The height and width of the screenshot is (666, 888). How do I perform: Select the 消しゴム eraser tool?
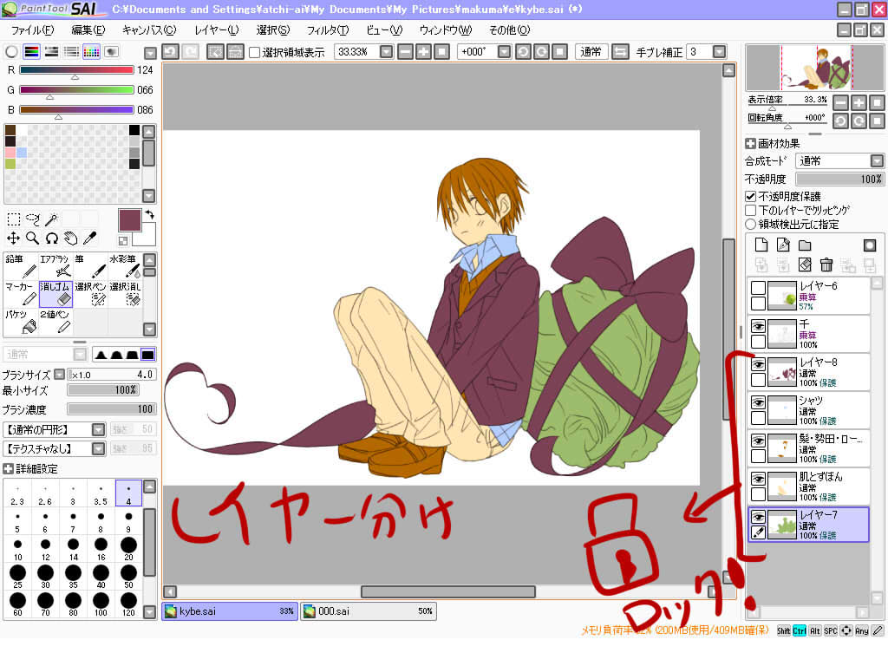click(x=55, y=294)
